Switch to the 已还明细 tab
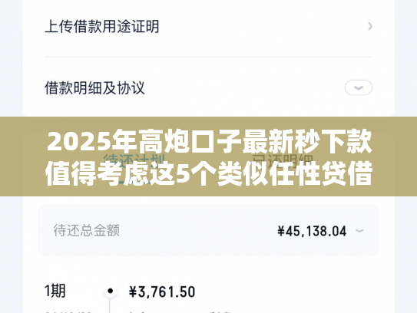 (283, 161)
